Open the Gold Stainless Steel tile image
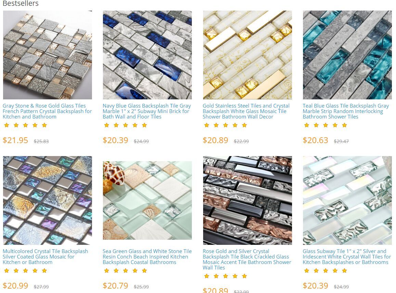 coord(248,55)
